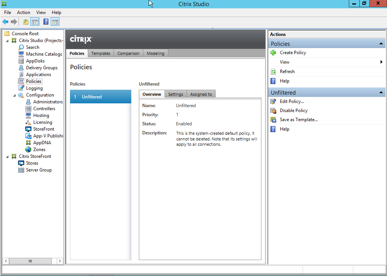Image resolution: width=387 pixels, height=276 pixels.
Task: Click the horizontal scrollbar thumb in tree pane
Action: 30,261
